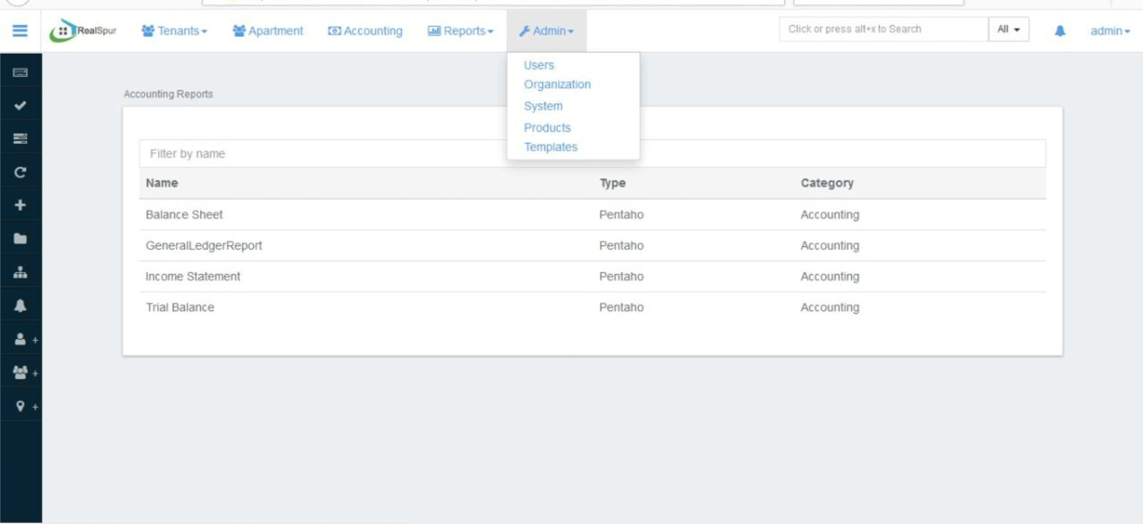Click Accounting category in Trial Balance row
Image resolution: width=1143 pixels, height=524 pixels.
pos(830,308)
